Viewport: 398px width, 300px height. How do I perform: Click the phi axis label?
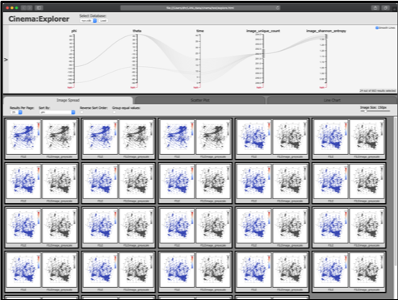pos(74,31)
